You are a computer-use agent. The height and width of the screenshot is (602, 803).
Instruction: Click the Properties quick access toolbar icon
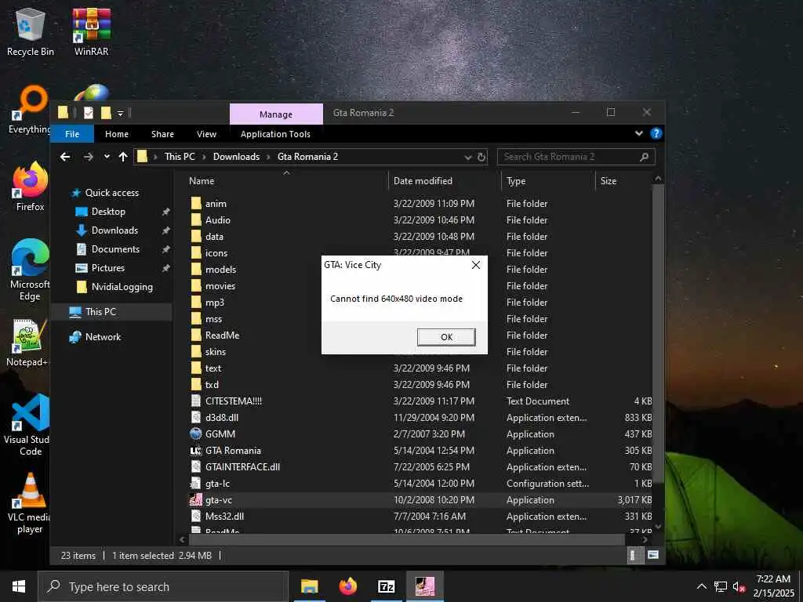[89, 113]
